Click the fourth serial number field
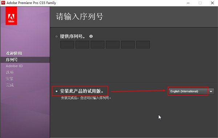The width and height of the screenshot is (218, 138). click(x=113, y=45)
